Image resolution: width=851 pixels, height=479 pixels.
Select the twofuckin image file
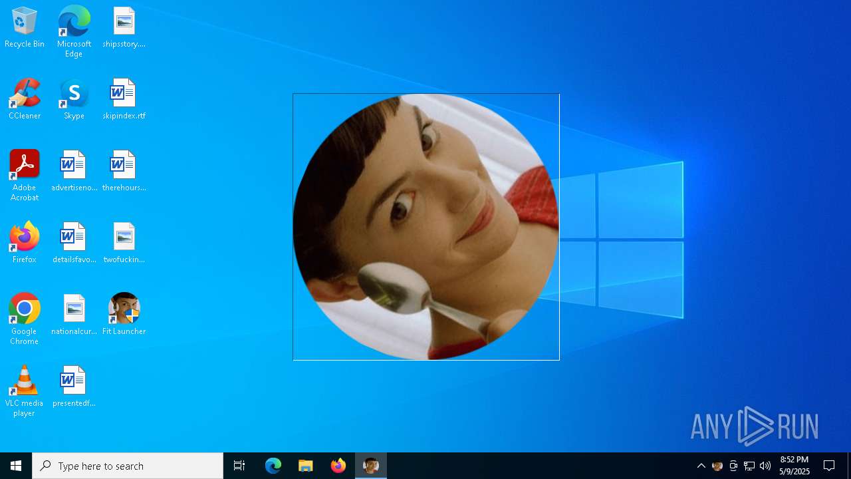(x=124, y=243)
